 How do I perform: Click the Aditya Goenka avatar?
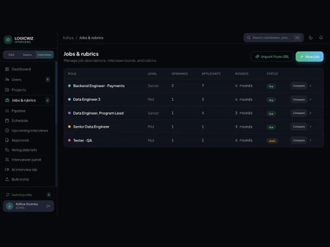[9, 206]
